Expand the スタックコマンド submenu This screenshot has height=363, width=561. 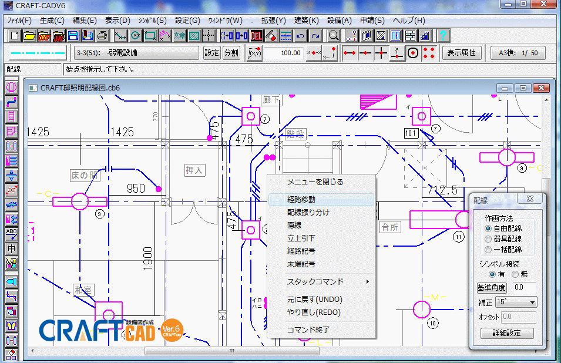click(x=321, y=282)
